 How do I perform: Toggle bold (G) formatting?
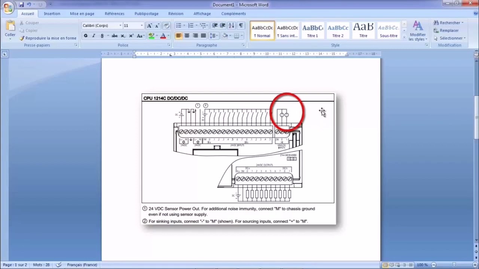tap(86, 35)
